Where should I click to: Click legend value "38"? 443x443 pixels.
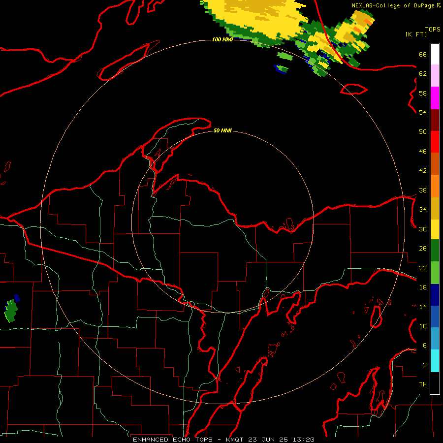[x=423, y=190]
